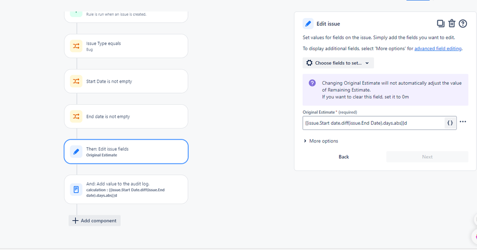Click the smart value curly braces icon
The width and height of the screenshot is (477, 250).
(450, 123)
